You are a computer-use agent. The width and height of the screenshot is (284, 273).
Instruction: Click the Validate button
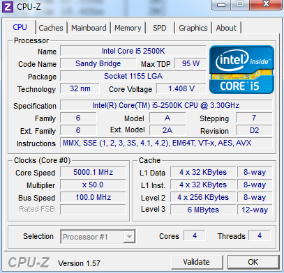tap(197, 262)
